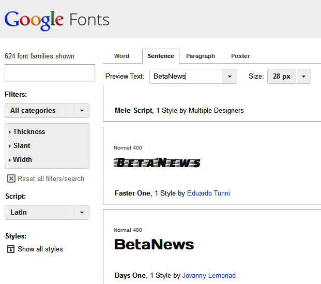Click the Show all styles arrow icon
Screen dimensions: 321x284
click(11, 249)
